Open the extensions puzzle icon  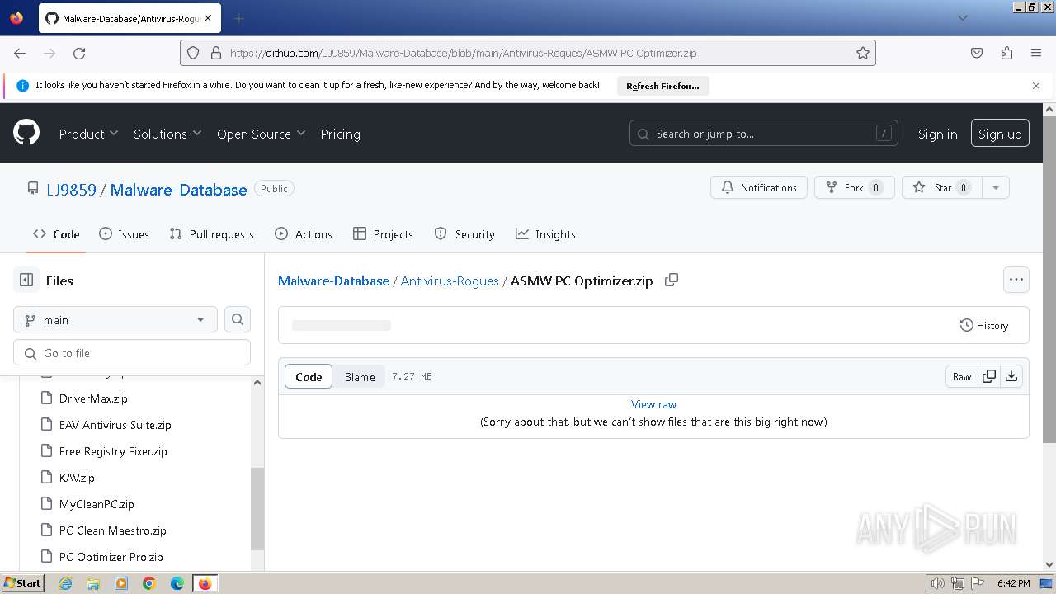(x=1006, y=53)
